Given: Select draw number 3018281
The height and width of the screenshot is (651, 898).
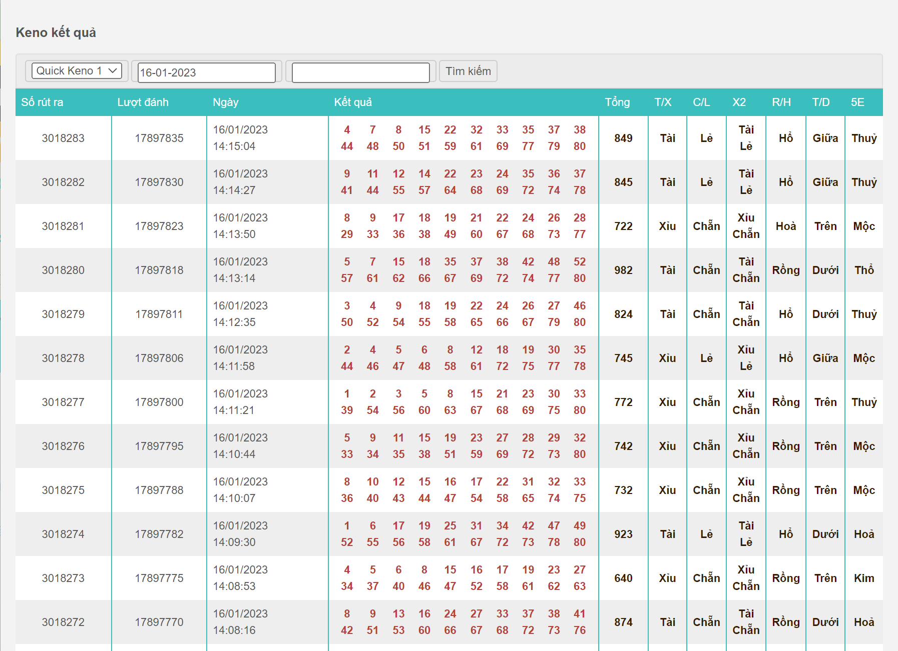Looking at the screenshot, I should click(63, 226).
